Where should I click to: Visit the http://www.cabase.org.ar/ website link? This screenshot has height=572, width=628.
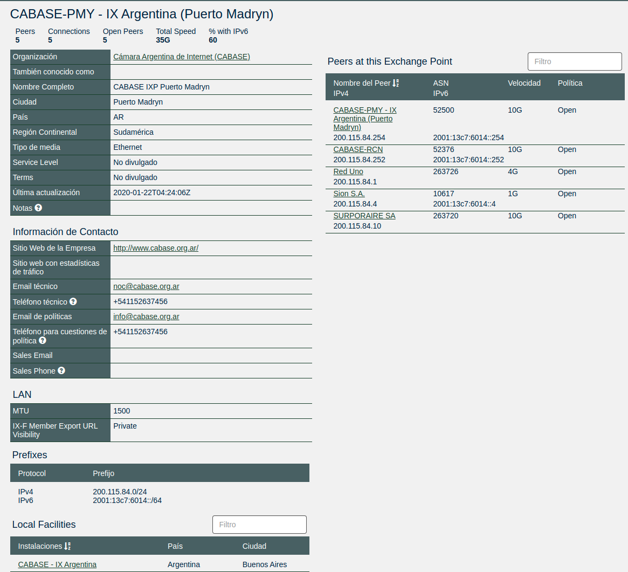coord(156,248)
